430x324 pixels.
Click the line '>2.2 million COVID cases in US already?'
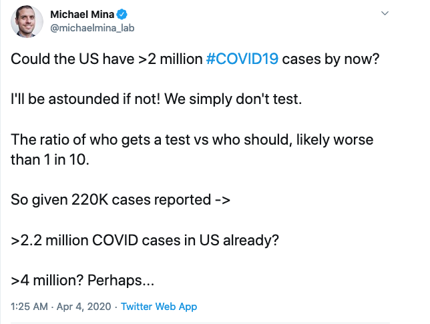(x=145, y=240)
